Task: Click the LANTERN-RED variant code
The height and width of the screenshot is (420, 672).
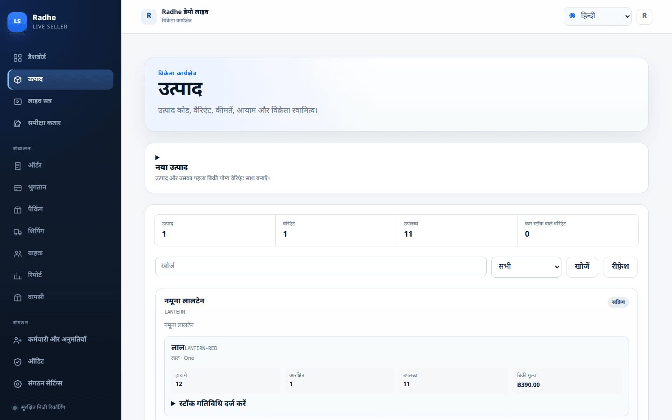Action: pos(201,348)
